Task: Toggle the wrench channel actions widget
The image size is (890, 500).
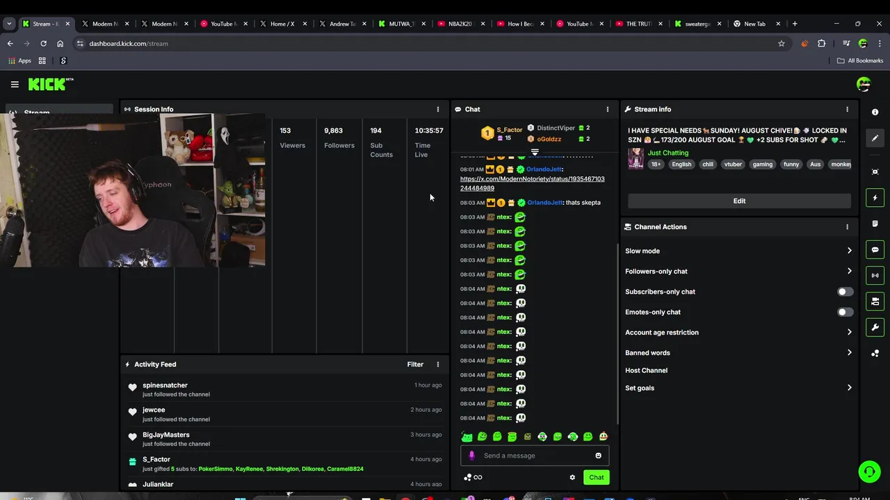Action: point(875,327)
